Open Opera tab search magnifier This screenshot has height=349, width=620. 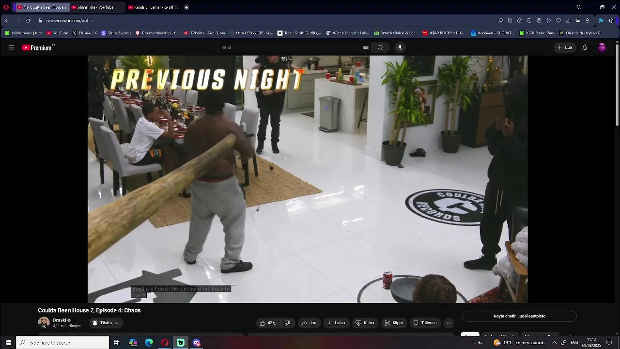click(x=579, y=7)
